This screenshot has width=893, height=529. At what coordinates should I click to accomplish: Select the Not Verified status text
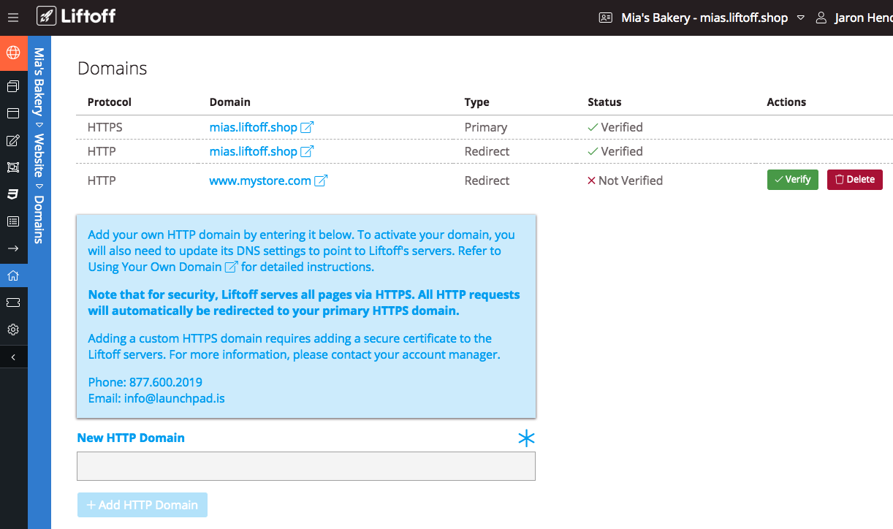pyautogui.click(x=631, y=180)
